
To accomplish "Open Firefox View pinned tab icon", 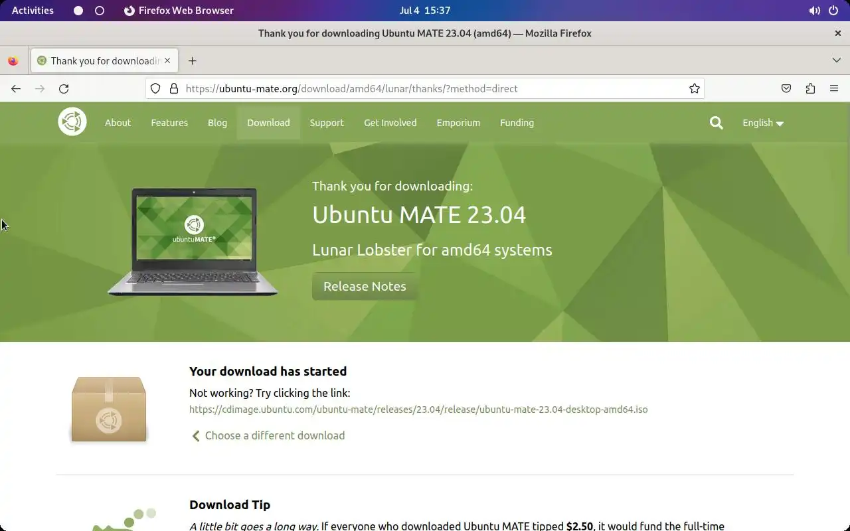I will click(x=13, y=60).
